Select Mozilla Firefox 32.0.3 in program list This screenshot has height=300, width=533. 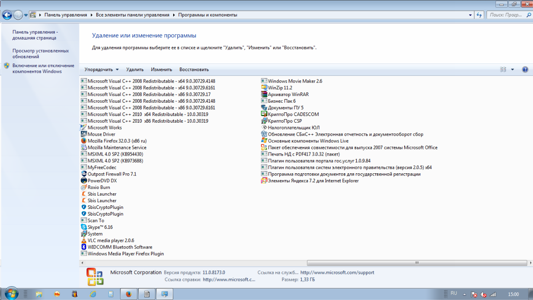click(117, 141)
